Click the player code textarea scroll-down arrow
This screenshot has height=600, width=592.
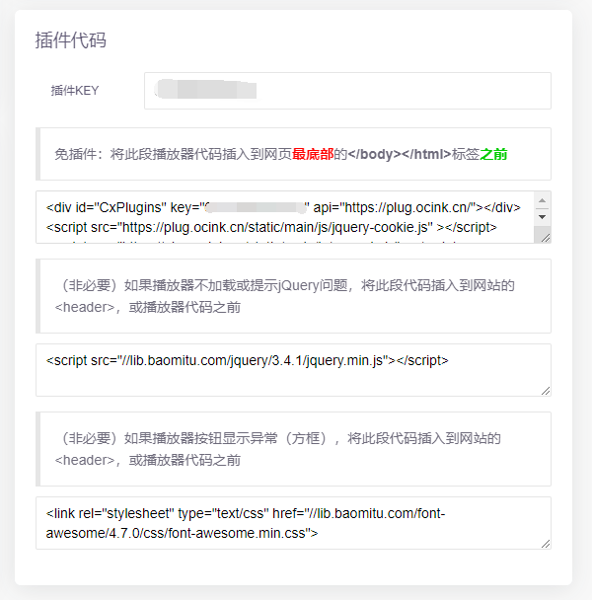coord(543,217)
